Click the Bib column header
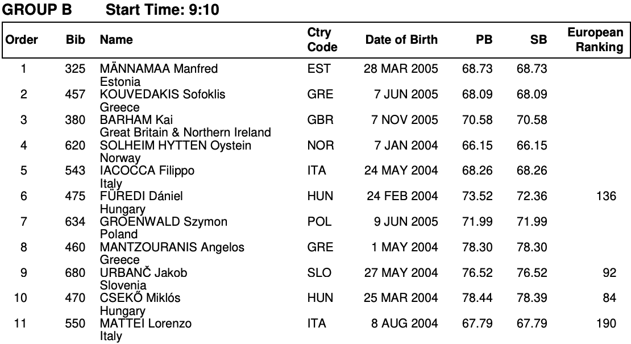The height and width of the screenshot is (344, 631). click(75, 40)
